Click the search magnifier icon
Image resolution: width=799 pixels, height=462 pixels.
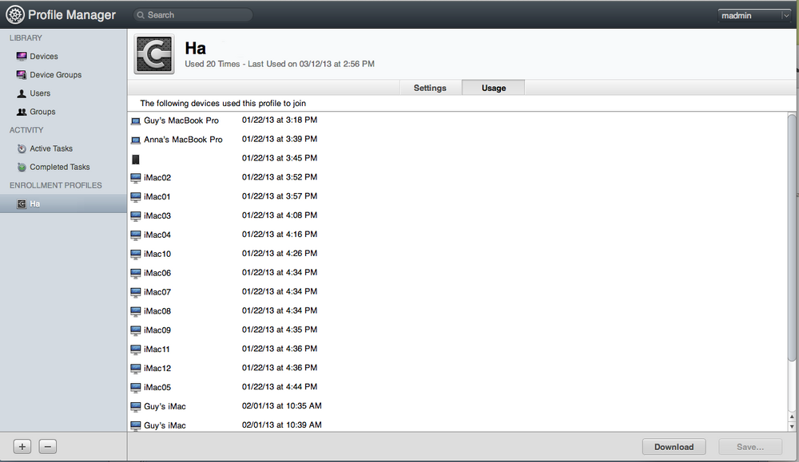(141, 15)
